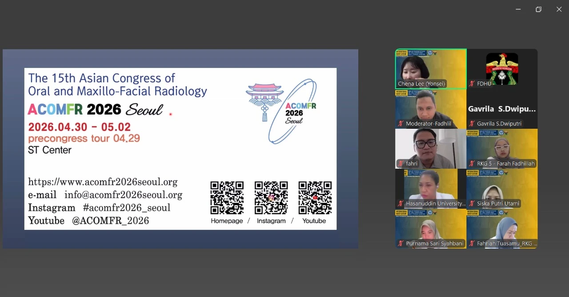Click the "2026.04.30 – 05.02" date text
The width and height of the screenshot is (569, 297).
tap(79, 127)
